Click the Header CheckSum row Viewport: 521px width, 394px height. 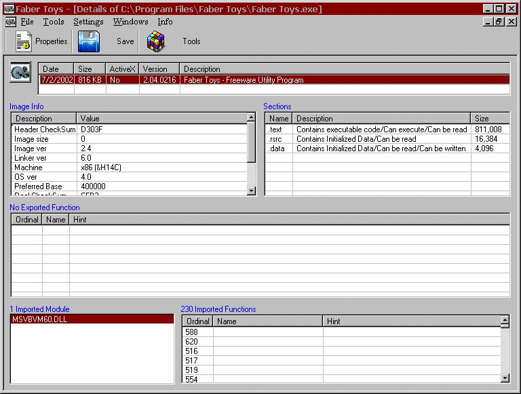[x=130, y=130]
